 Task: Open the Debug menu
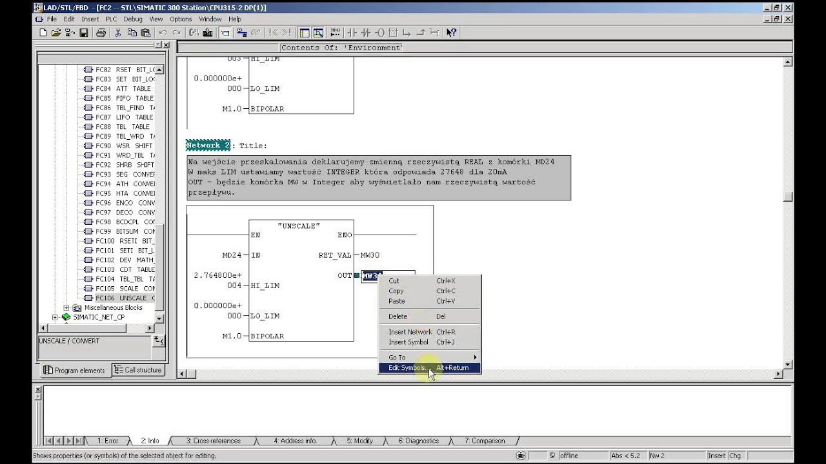tap(133, 19)
